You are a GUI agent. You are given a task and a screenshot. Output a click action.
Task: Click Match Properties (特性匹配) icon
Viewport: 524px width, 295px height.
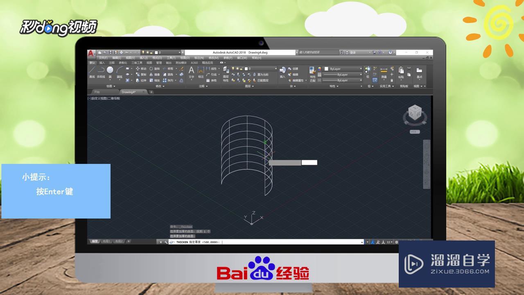[x=313, y=75]
